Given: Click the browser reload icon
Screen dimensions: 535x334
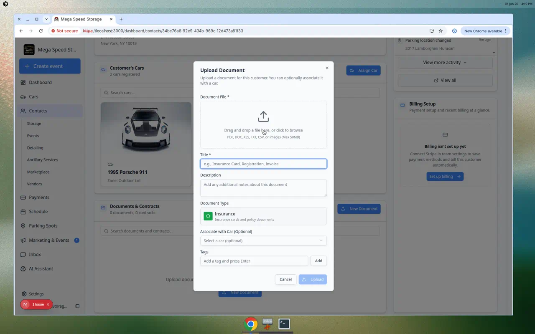Looking at the screenshot, I should [x=41, y=31].
